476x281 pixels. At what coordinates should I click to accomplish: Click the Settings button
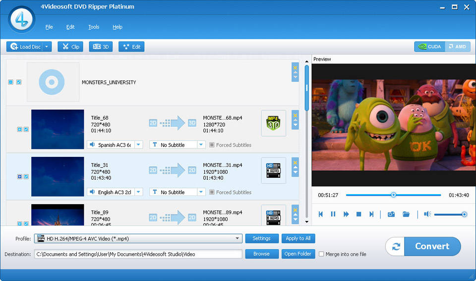pyautogui.click(x=262, y=238)
